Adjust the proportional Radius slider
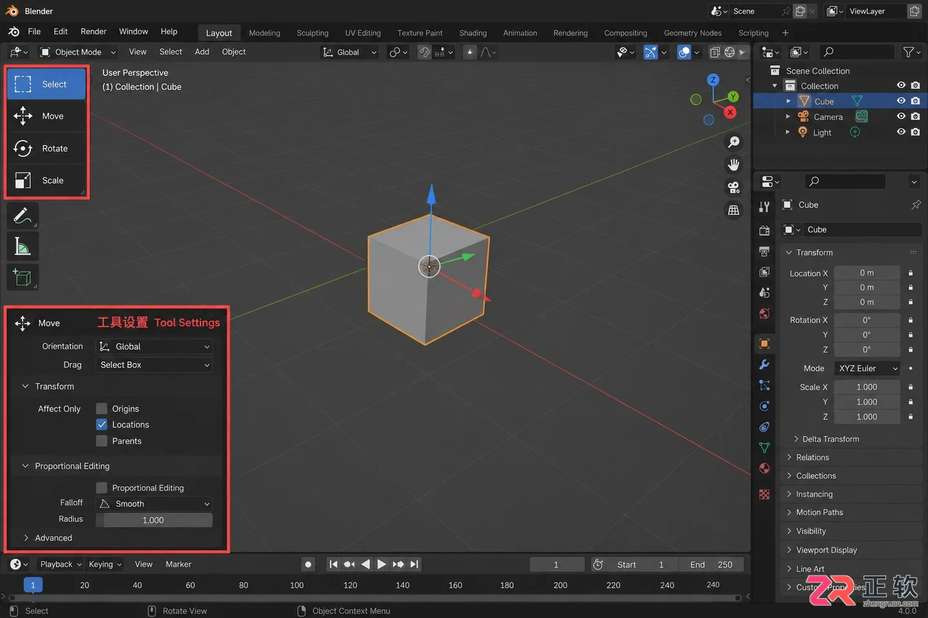Image resolution: width=928 pixels, height=618 pixels. 154,520
